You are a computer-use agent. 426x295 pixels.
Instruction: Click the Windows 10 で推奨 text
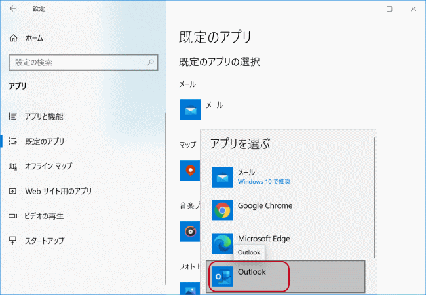264,182
